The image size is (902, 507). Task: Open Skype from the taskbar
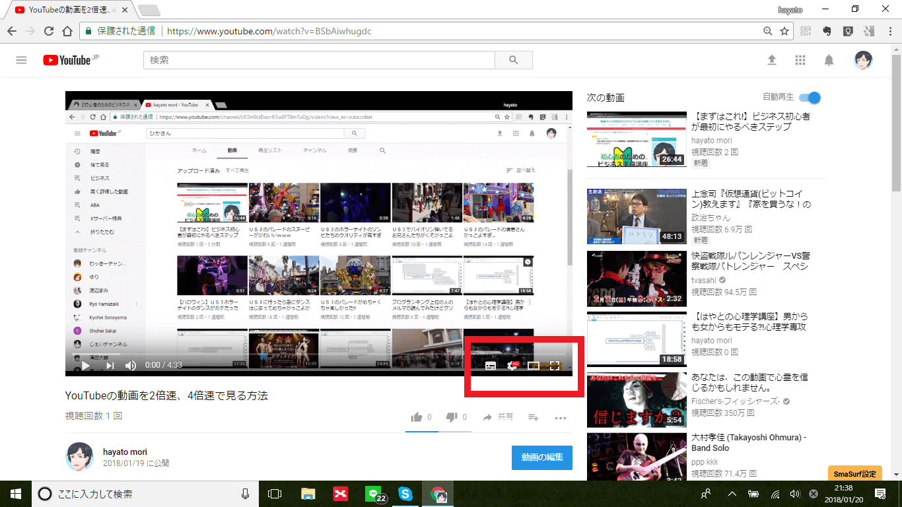[405, 494]
